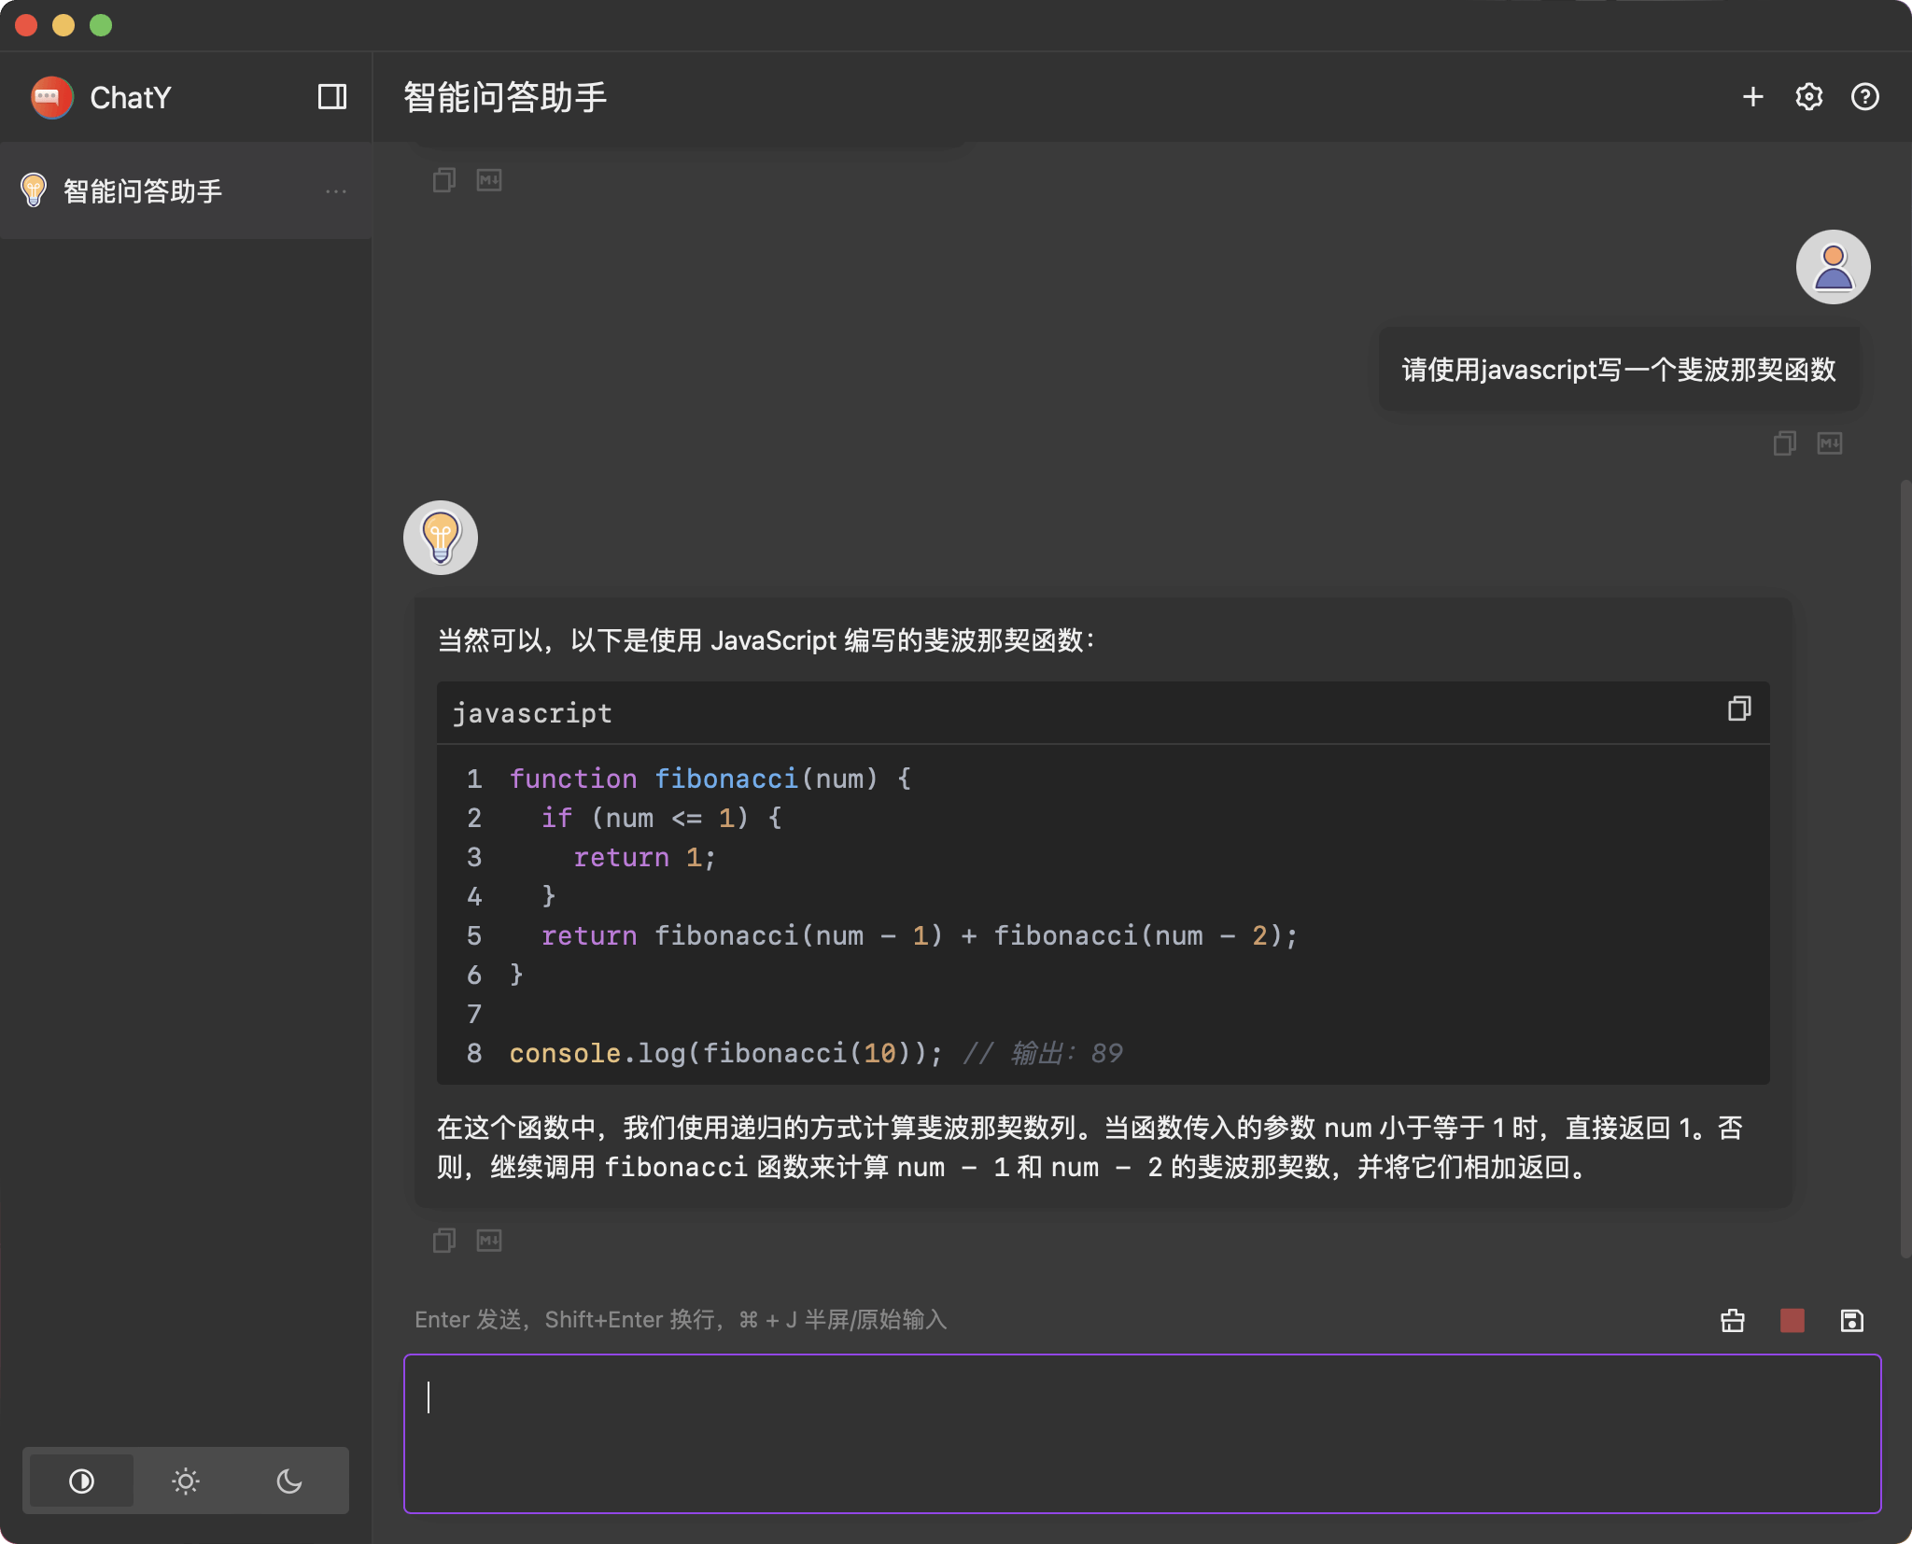The width and height of the screenshot is (1912, 1544).
Task: Enable dark theme moon toggle
Action: (x=289, y=1481)
